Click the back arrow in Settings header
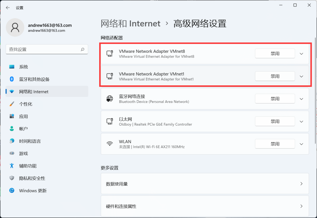 point(8,8)
